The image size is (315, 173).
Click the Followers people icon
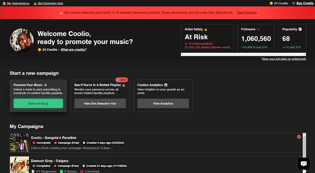(x=258, y=29)
